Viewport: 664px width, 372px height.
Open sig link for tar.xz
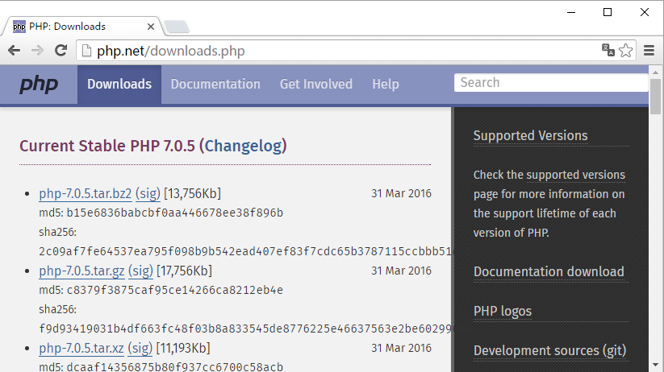pos(140,349)
